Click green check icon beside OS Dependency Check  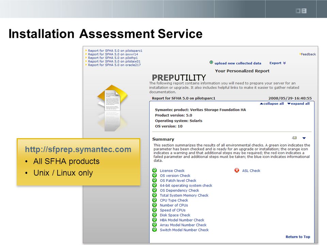click(155, 190)
